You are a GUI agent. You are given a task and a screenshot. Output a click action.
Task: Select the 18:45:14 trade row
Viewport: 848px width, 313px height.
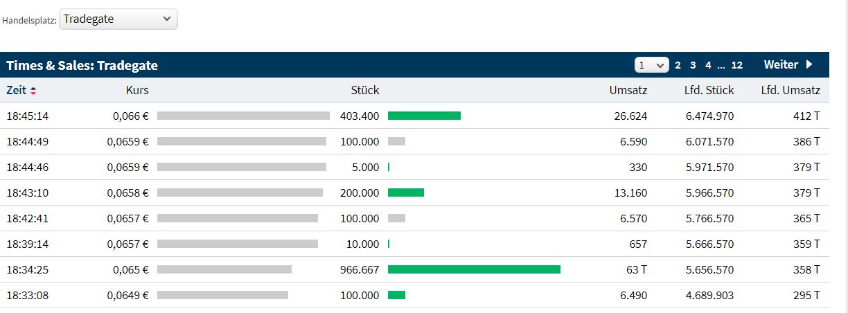(x=28, y=116)
